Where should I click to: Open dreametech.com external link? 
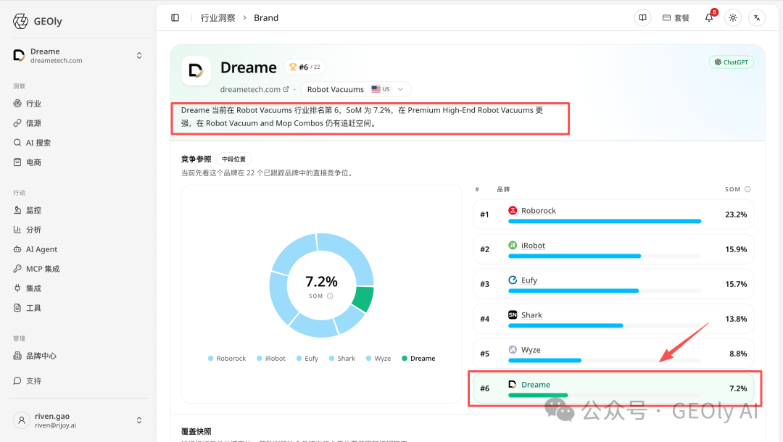[x=254, y=89]
